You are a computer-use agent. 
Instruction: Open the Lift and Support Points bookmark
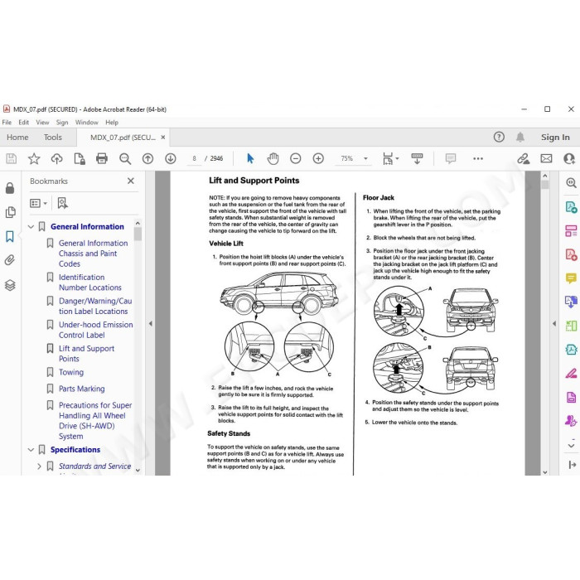[86, 354]
